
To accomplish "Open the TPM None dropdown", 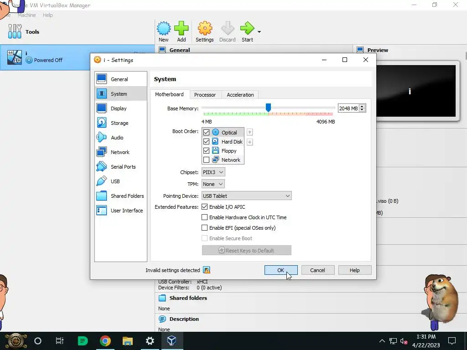I will [x=213, y=184].
